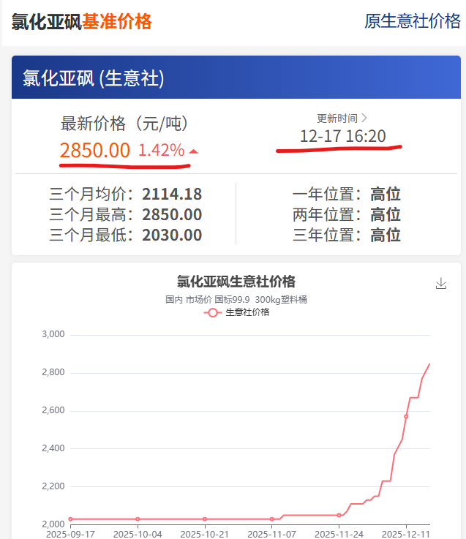This screenshot has height=539, width=466.
Task: Open the 原生意社价格 link
Action: (412, 21)
